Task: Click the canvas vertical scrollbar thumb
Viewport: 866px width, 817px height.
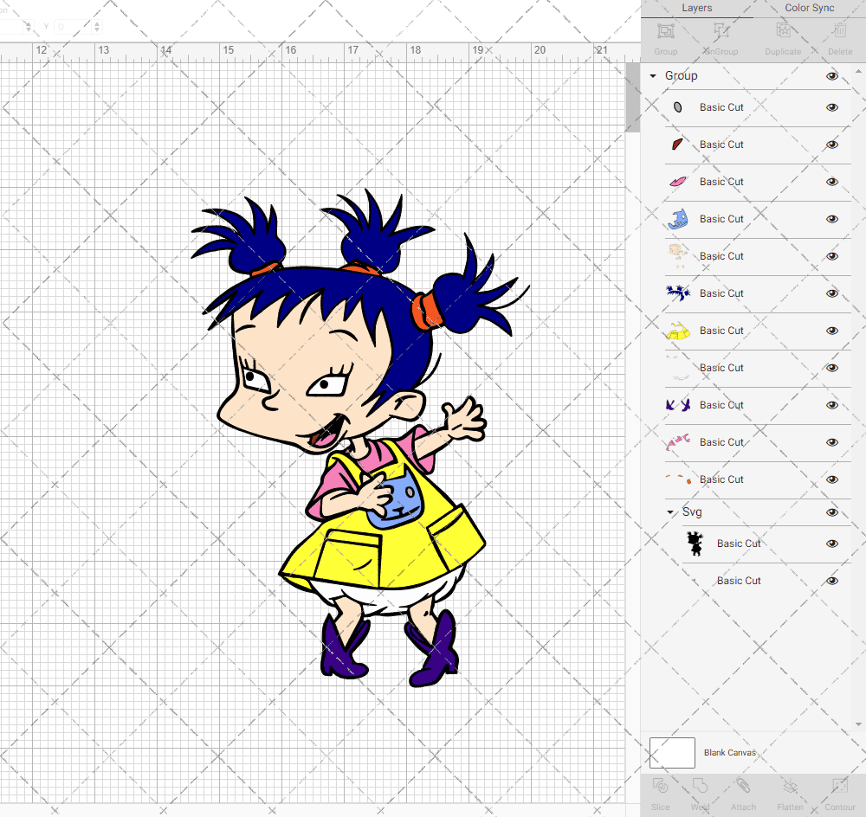Action: pyautogui.click(x=632, y=97)
